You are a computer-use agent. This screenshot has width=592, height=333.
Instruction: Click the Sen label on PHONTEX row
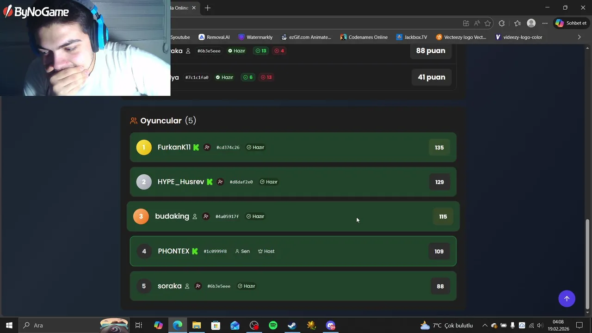[x=242, y=251]
